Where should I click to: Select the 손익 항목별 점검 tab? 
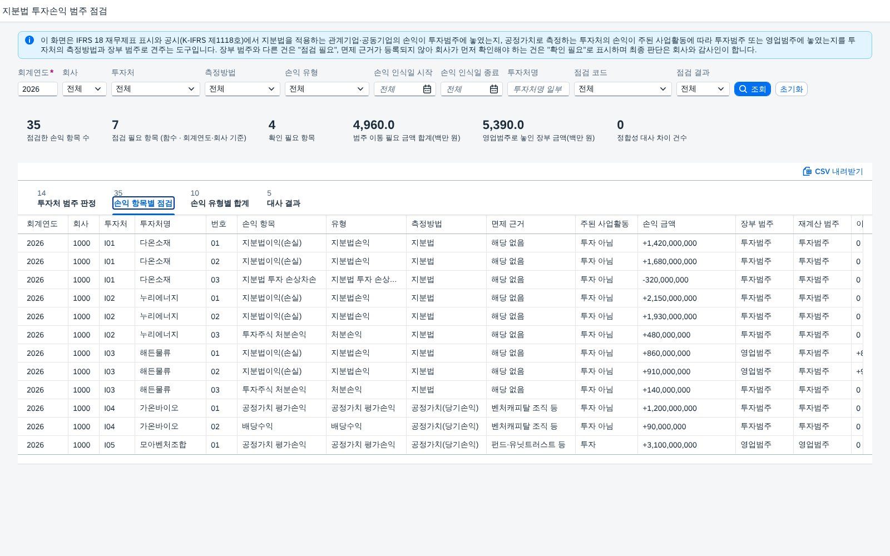coord(144,203)
